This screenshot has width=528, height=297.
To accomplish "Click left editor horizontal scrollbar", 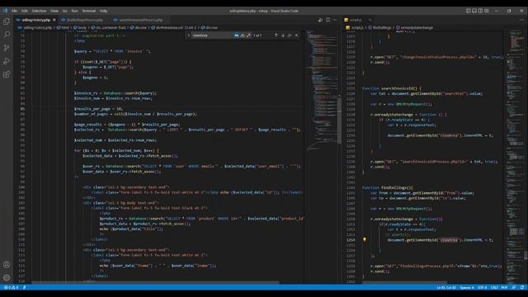I will click(x=156, y=282).
